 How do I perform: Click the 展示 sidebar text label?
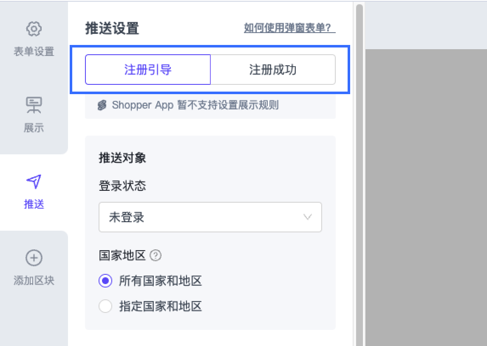coord(34,128)
